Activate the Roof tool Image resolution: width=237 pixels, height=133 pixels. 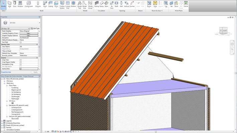45,4
